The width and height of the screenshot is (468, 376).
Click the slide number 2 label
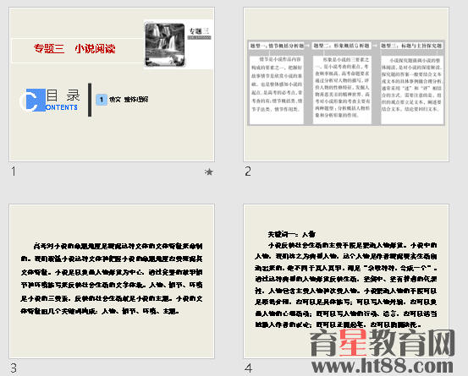[248, 172]
